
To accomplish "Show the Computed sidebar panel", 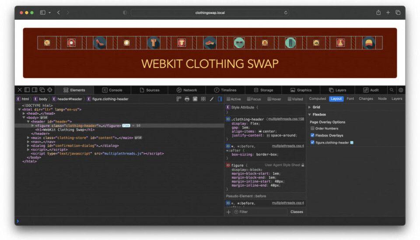I will pos(318,99).
